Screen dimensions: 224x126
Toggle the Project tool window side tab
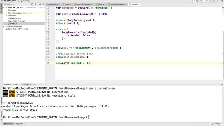point(1,8)
